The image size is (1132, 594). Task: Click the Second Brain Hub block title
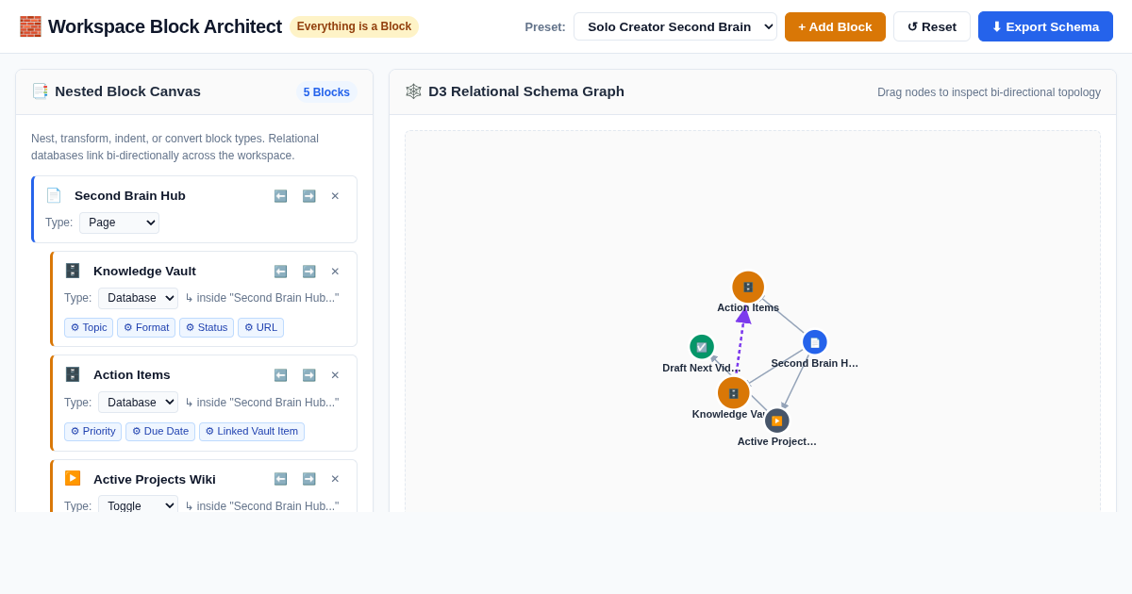pos(130,196)
